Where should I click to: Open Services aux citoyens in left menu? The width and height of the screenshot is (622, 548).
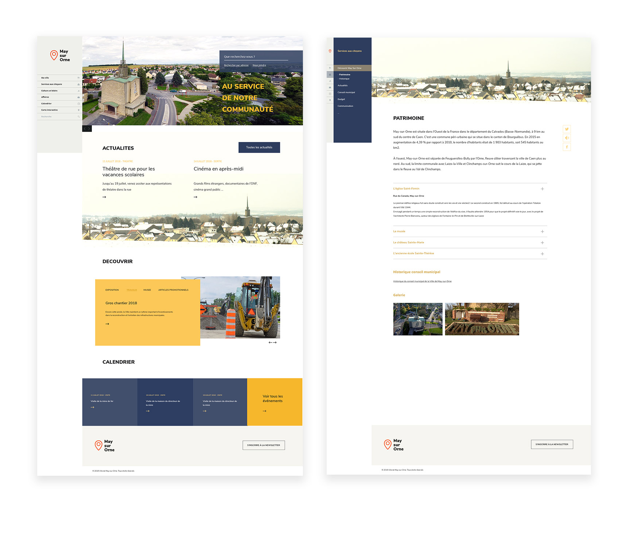click(x=51, y=84)
